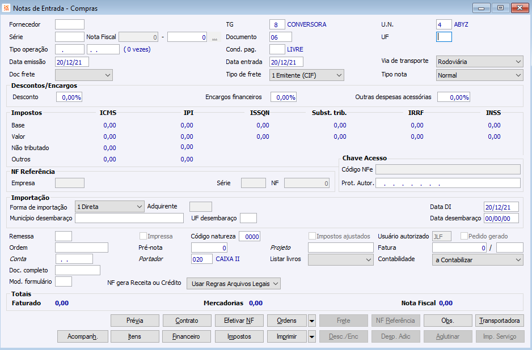This screenshot has height=350, width=532.
Task: Check the Pedido gerado checkbox
Action: coord(465,236)
